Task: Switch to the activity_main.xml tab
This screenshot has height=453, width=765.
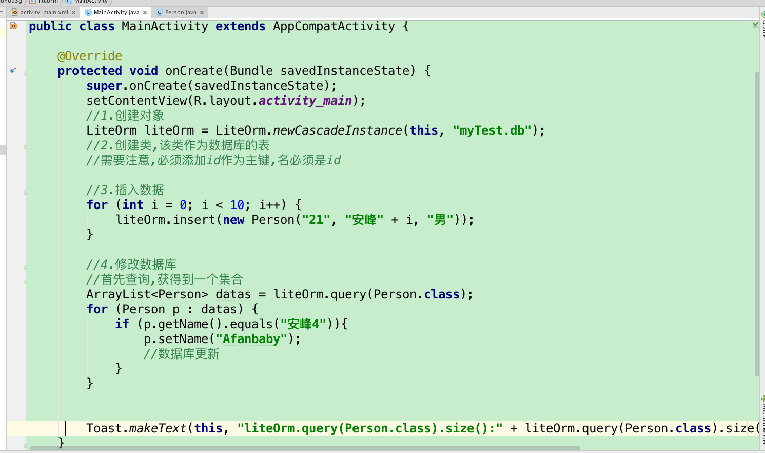Action: point(44,12)
